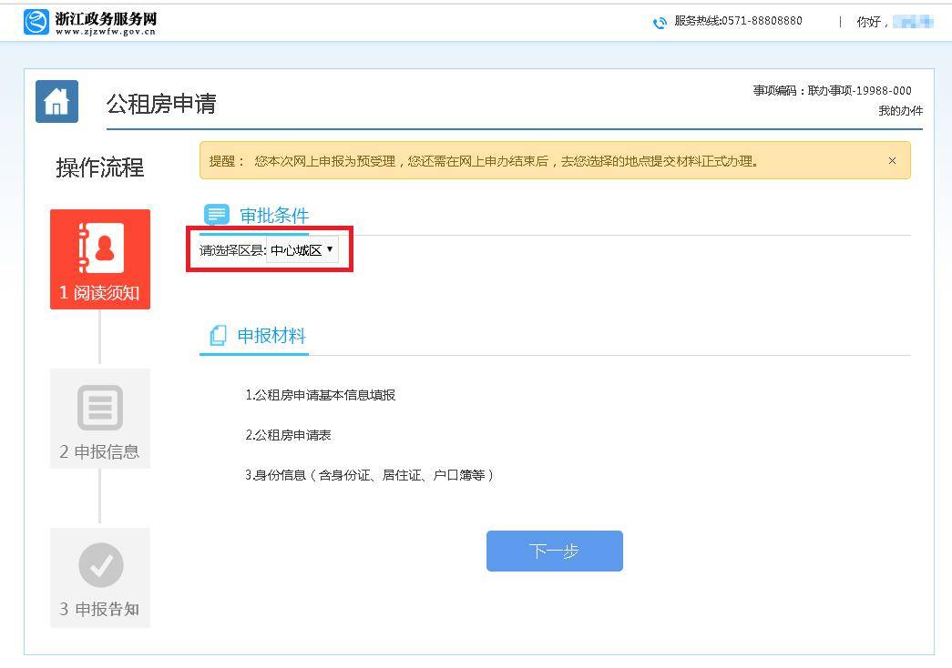Image resolution: width=952 pixels, height=668 pixels.
Task: Click the red contact icon in step 1 阅读须知
Action: [100, 248]
